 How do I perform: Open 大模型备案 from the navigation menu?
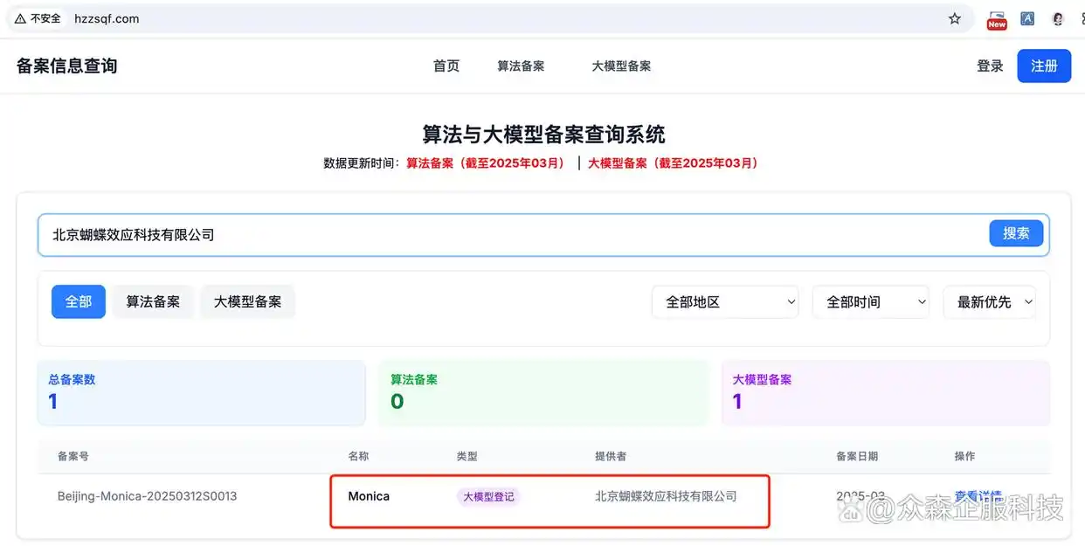[621, 66]
